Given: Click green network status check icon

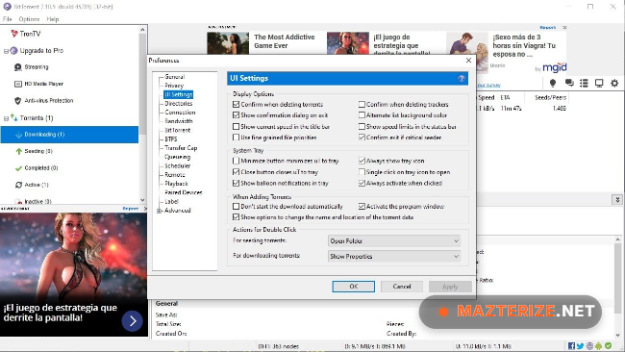Looking at the screenshot, I should (x=609, y=345).
